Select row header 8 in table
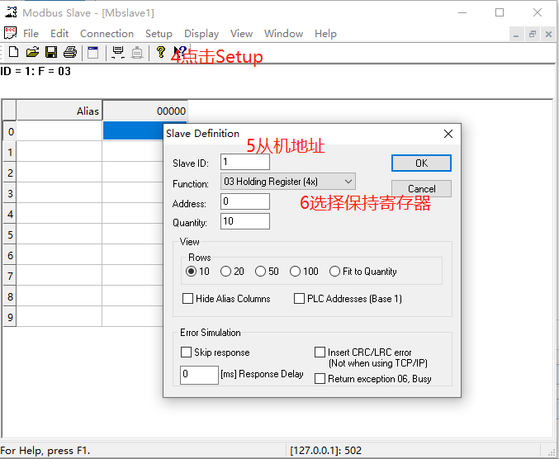The width and height of the screenshot is (559, 459). 10,296
